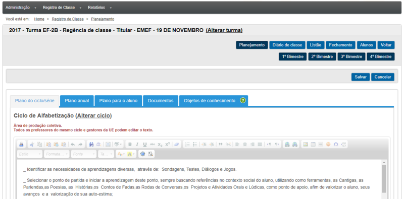
Task: Switch to Plano para o aluno tab
Action: tap(118, 101)
